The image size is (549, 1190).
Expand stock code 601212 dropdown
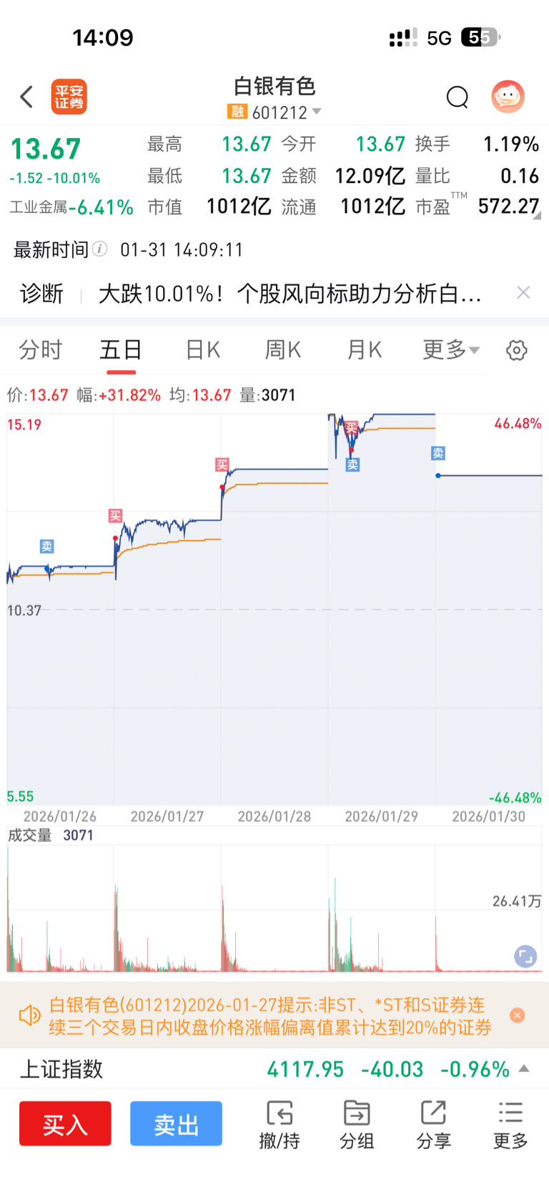pyautogui.click(x=317, y=111)
